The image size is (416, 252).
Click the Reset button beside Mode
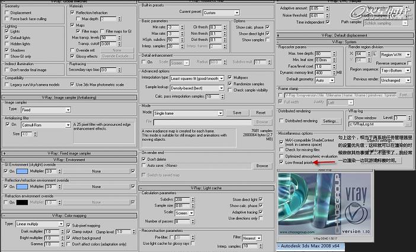pyautogui.click(x=261, y=113)
